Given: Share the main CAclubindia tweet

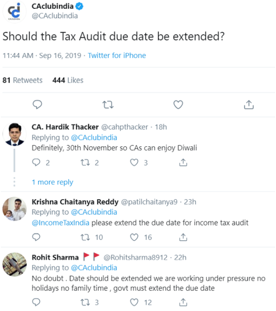Looking at the screenshot, I should coord(248,105).
